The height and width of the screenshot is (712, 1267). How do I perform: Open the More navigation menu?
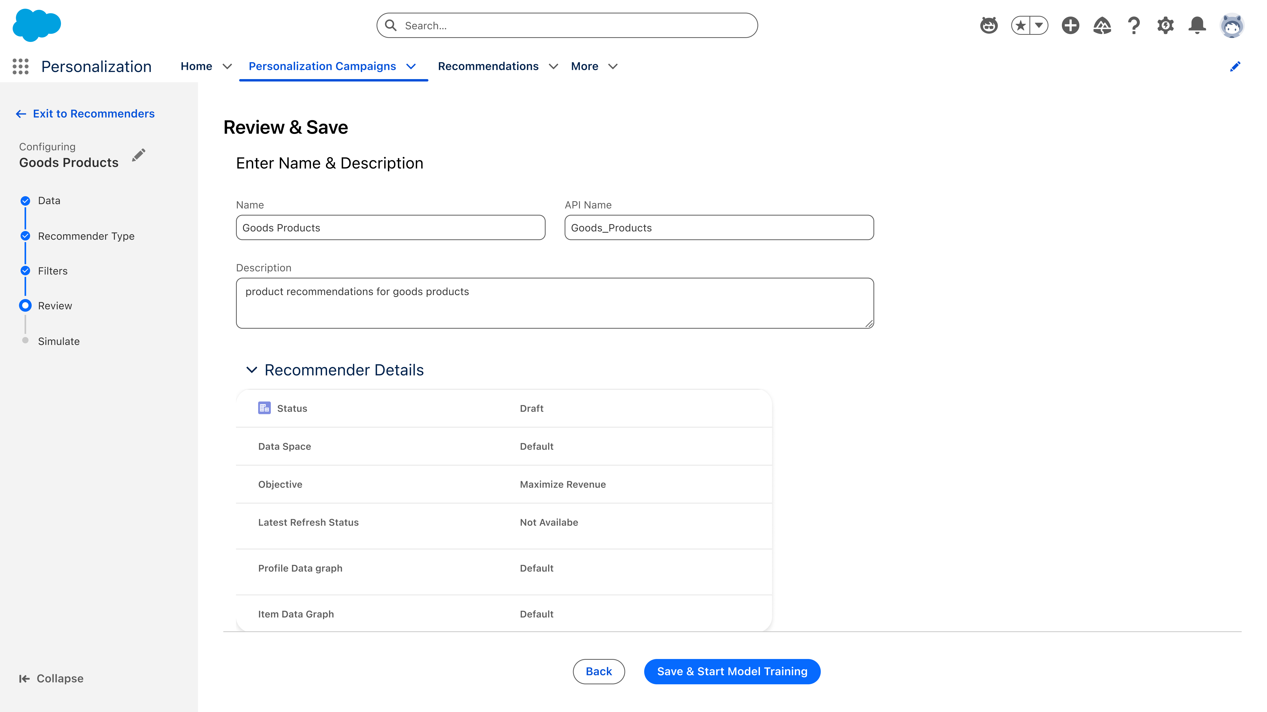pos(584,66)
